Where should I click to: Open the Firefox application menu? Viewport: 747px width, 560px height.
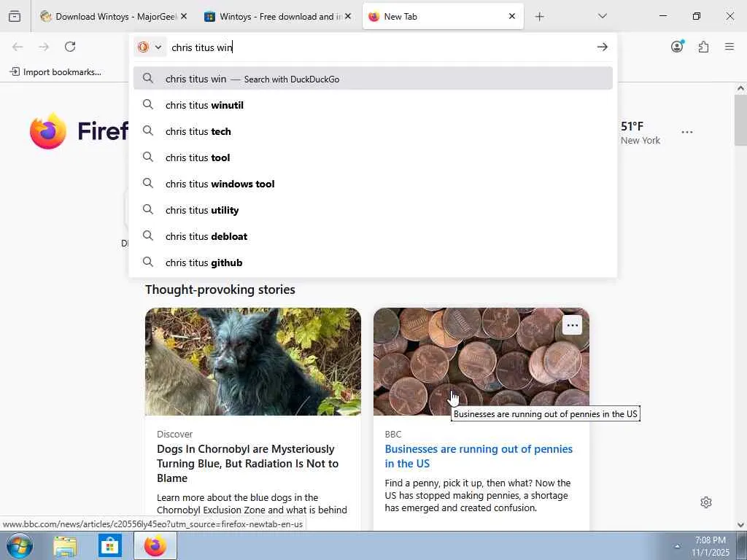coord(729,47)
